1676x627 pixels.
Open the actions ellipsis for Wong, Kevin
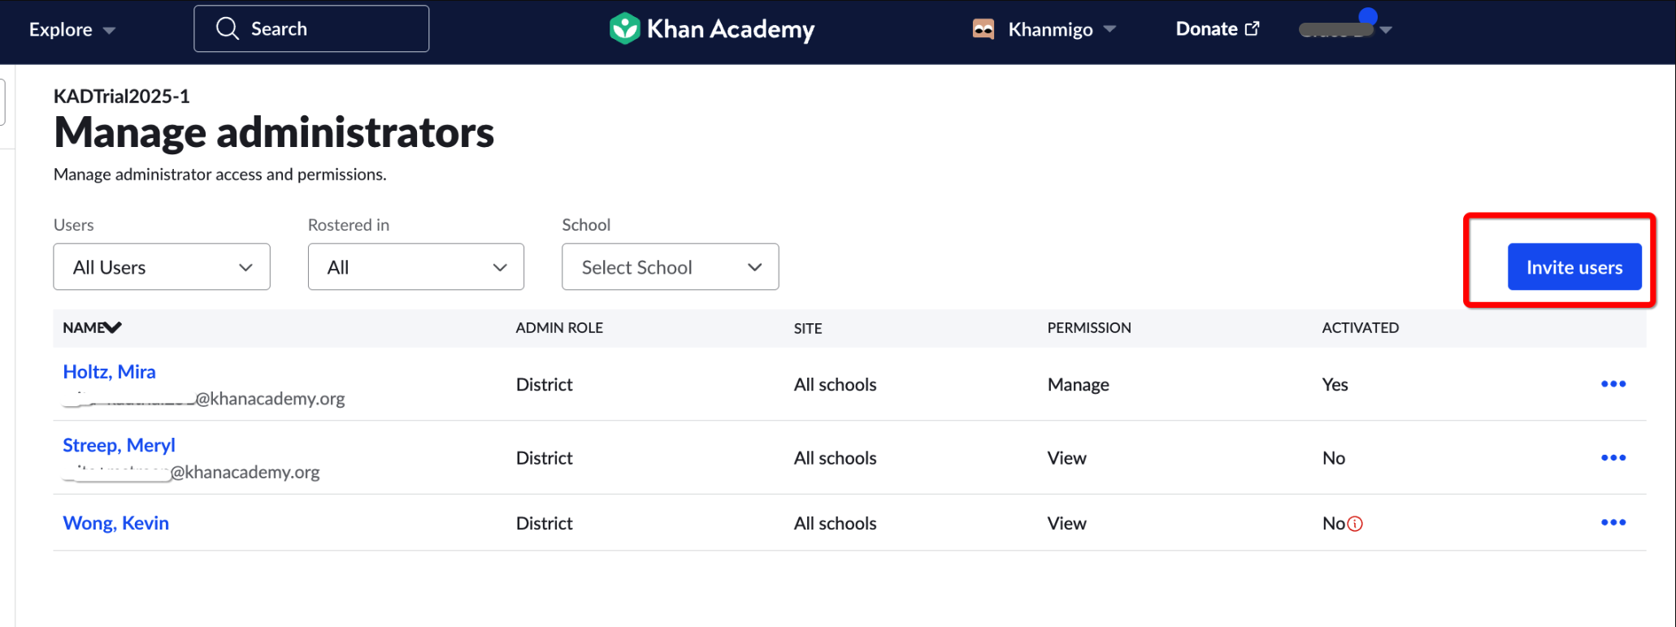[x=1614, y=522]
